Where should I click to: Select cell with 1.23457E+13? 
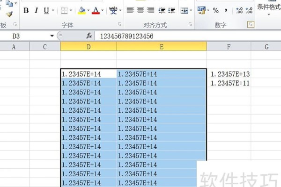click(229, 74)
